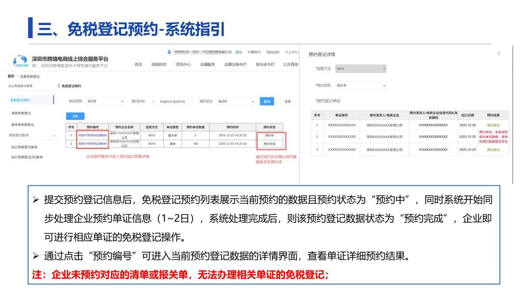Open the 报关单 单证类型 dropdown in detail panel
520x293 pixels.
click(x=360, y=85)
